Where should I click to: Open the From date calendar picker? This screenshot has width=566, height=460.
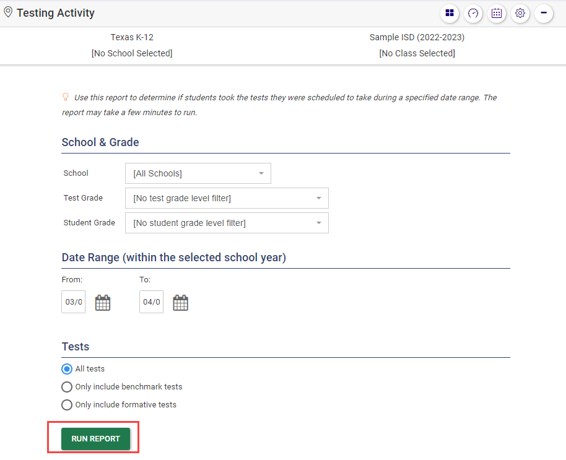(x=103, y=302)
